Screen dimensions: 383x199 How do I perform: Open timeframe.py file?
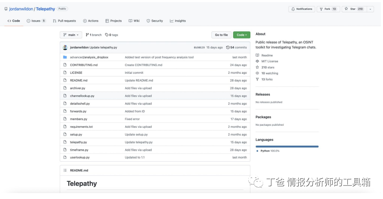click(x=79, y=150)
